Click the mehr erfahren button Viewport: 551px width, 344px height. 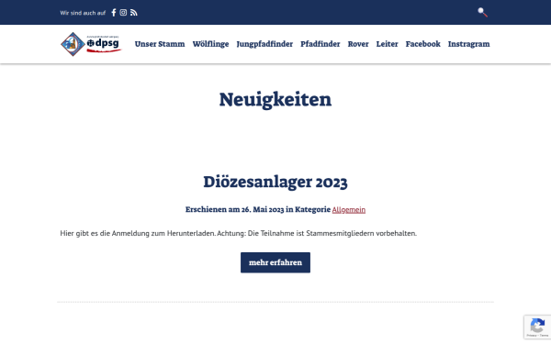[x=275, y=262]
